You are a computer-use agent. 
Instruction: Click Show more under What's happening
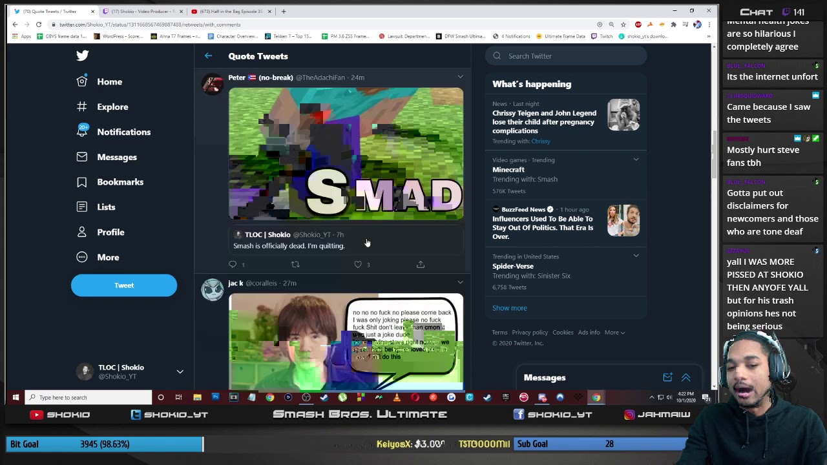(x=510, y=308)
